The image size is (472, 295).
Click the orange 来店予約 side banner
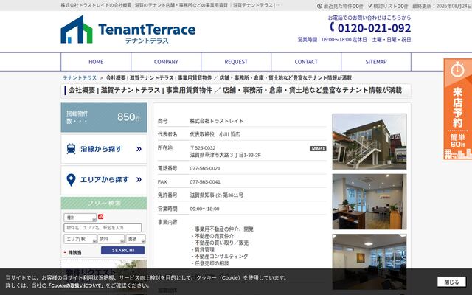457,108
